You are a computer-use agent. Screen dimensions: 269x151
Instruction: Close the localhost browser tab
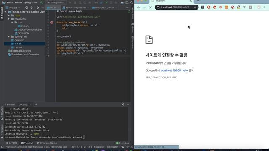(x=191, y=1)
